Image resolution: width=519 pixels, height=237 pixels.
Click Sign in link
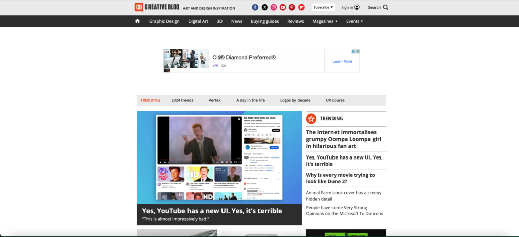tap(350, 7)
